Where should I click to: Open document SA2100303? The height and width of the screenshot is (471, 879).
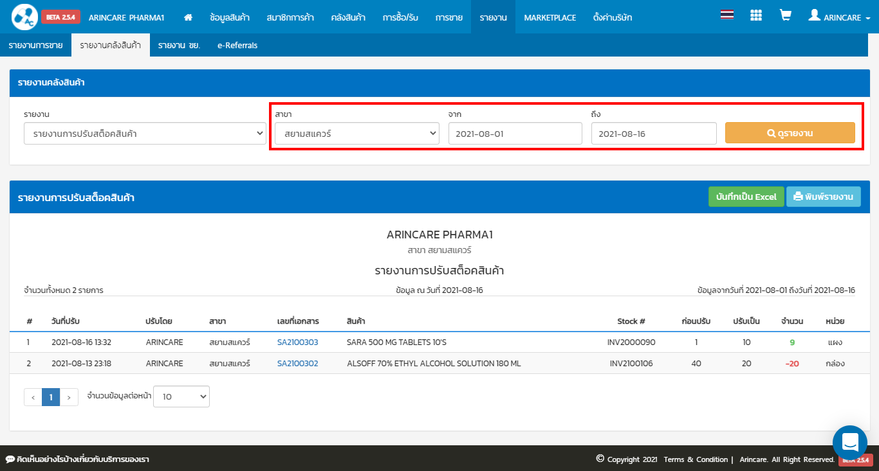[x=298, y=342]
